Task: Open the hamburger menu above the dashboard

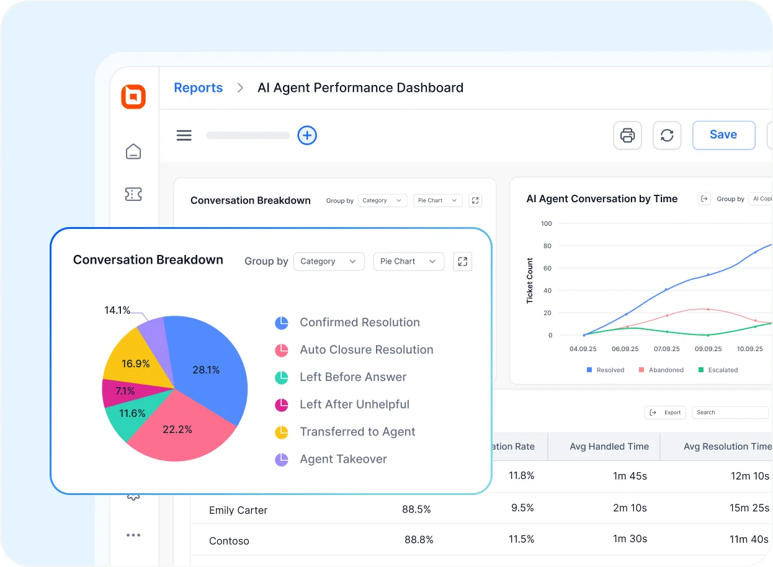Action: 184,135
